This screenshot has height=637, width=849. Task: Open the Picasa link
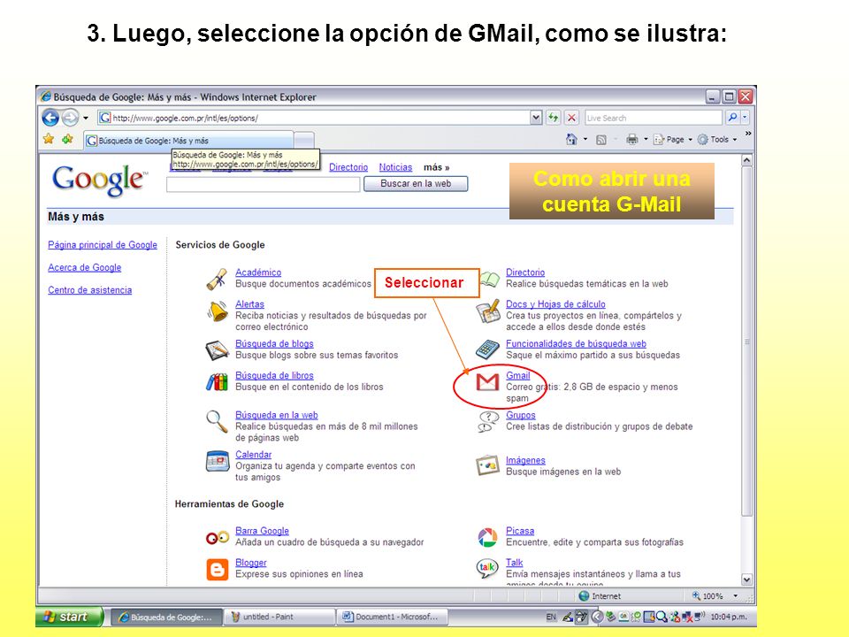pos(520,531)
